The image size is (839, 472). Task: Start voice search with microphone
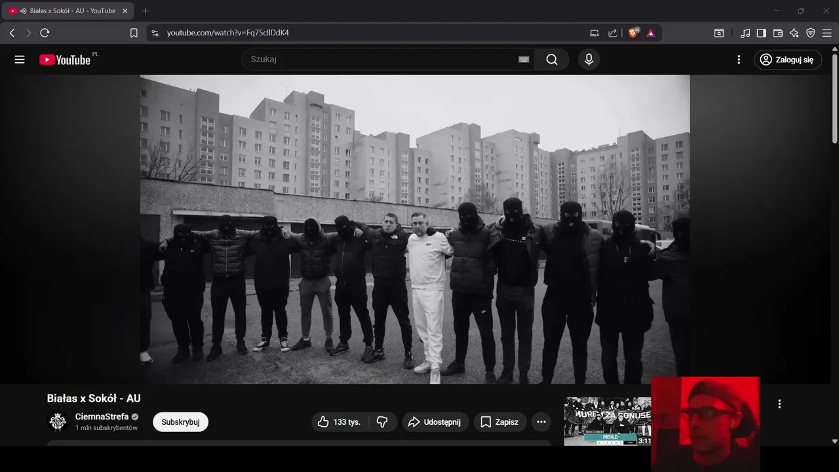589,60
